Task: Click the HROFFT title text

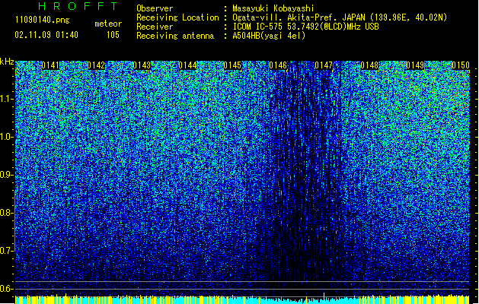Action: [78, 6]
